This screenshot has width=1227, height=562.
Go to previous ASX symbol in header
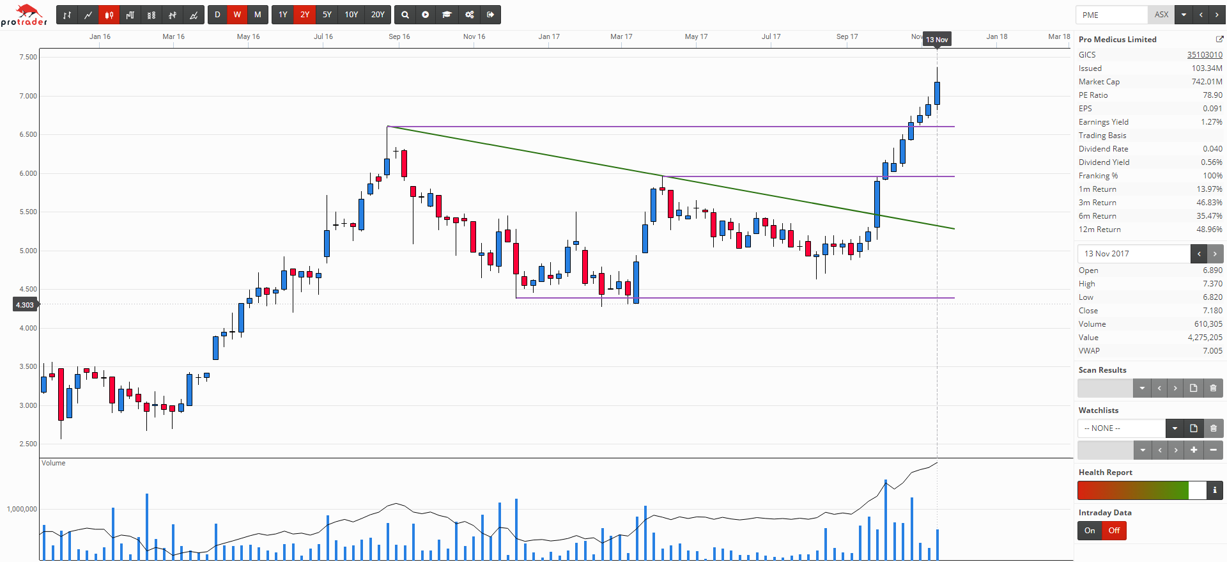tap(1201, 15)
